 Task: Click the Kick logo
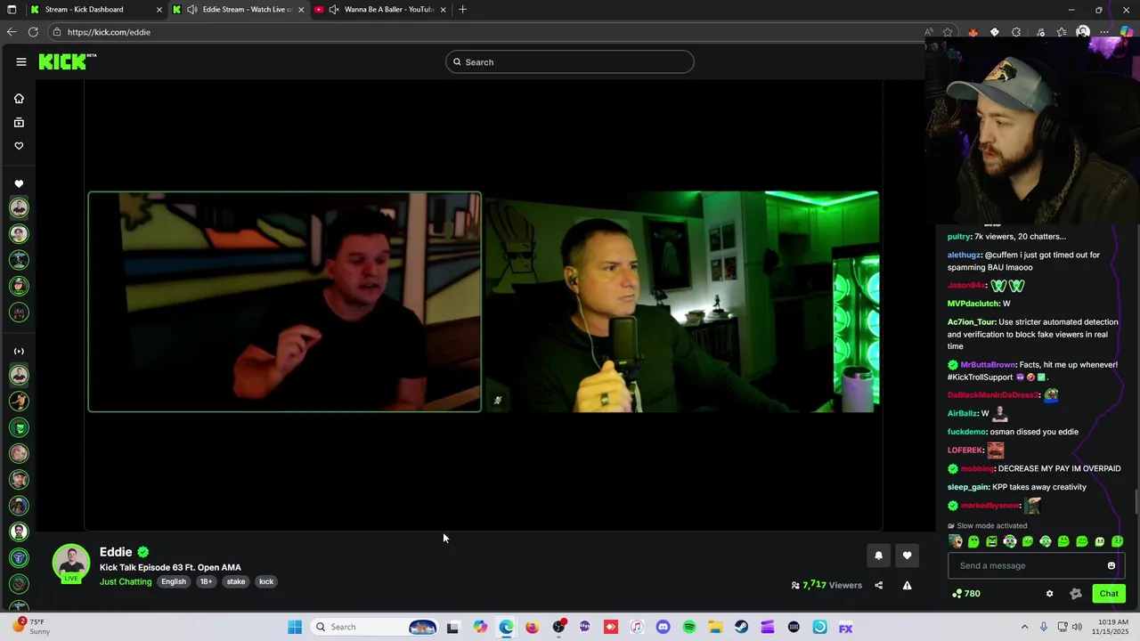pos(67,61)
